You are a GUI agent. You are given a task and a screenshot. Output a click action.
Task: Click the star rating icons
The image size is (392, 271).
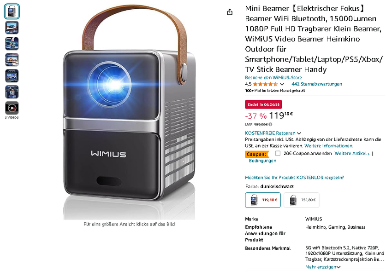[265, 84]
